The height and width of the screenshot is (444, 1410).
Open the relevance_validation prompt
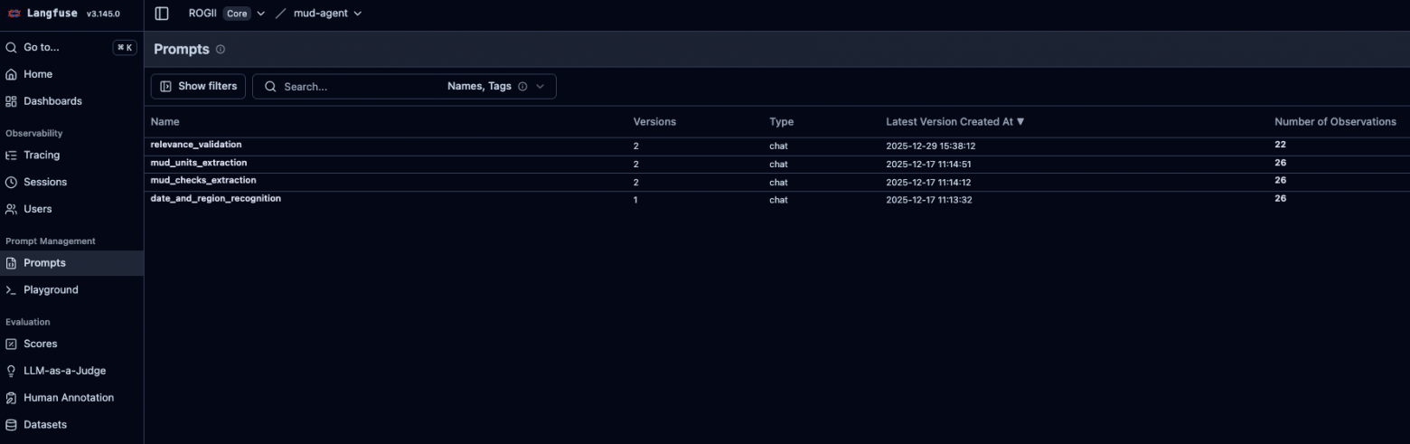coord(196,145)
